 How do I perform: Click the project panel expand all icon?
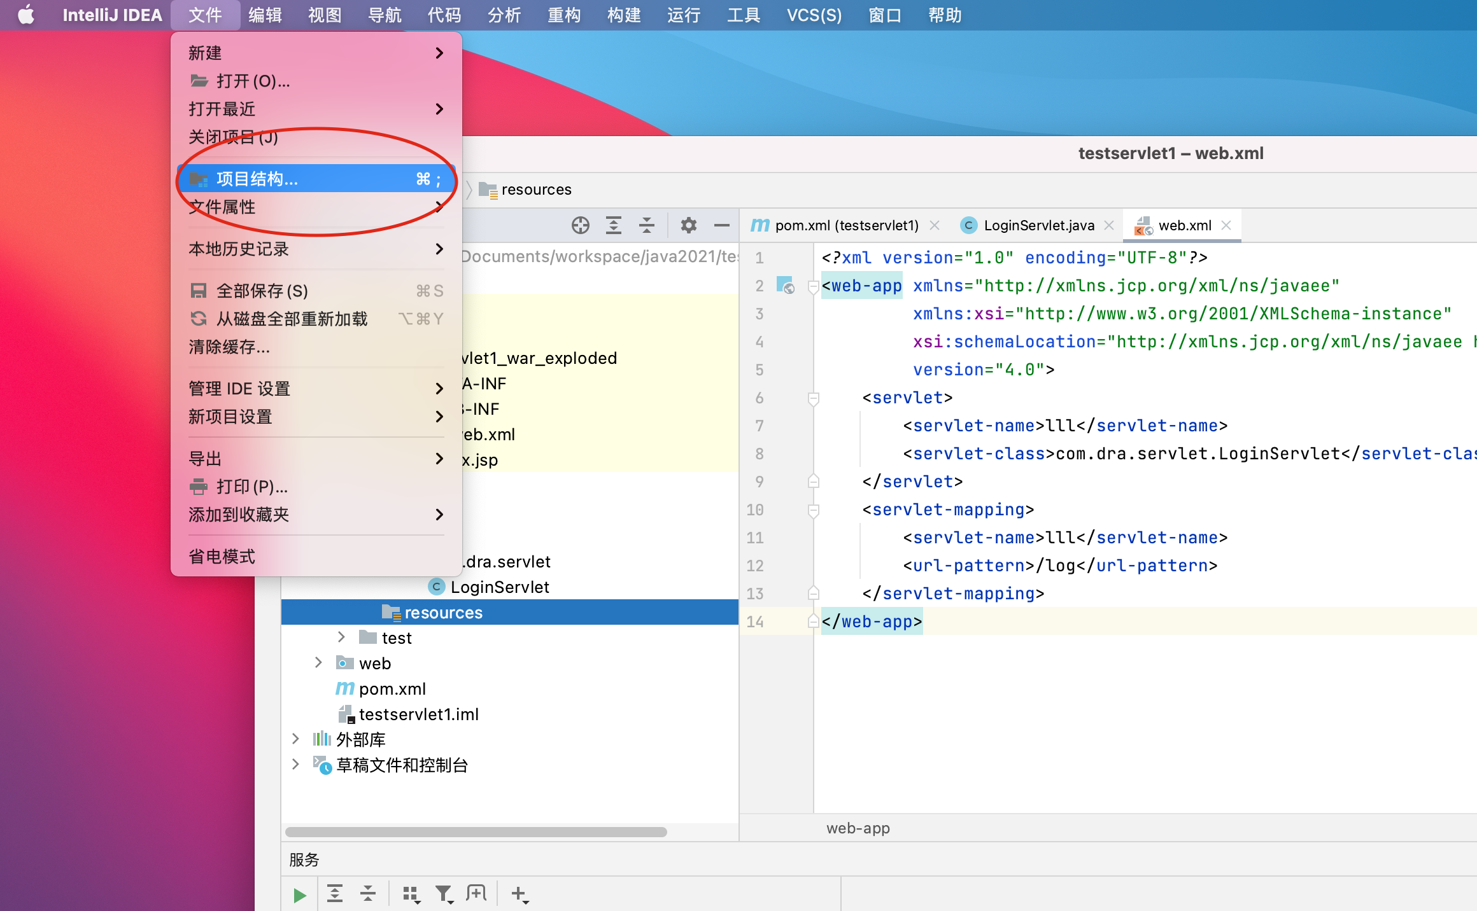(x=614, y=225)
